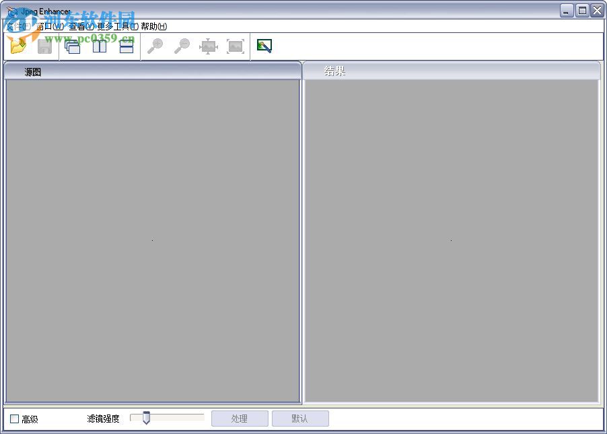Click inside the 源图 source image panel
This screenshot has height=434, width=607.
click(152, 239)
